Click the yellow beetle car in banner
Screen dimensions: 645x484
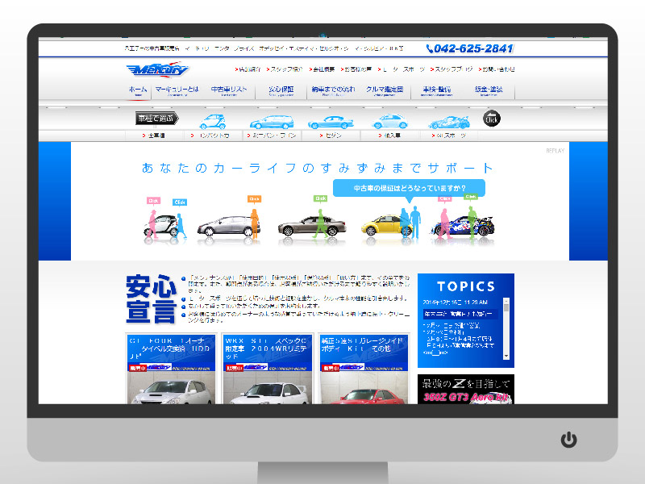(x=386, y=224)
